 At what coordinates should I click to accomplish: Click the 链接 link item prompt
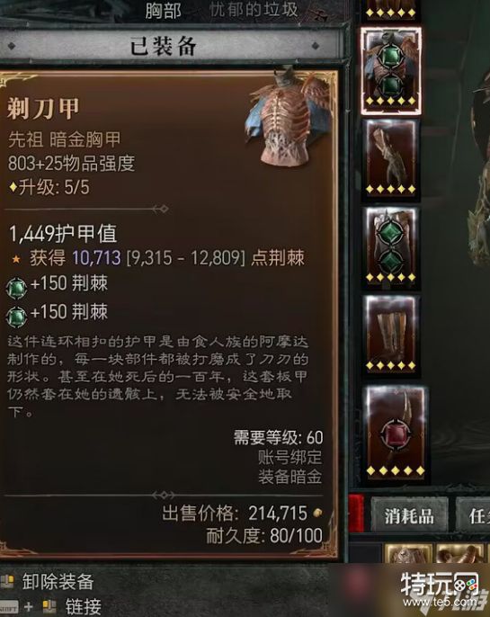point(51,606)
